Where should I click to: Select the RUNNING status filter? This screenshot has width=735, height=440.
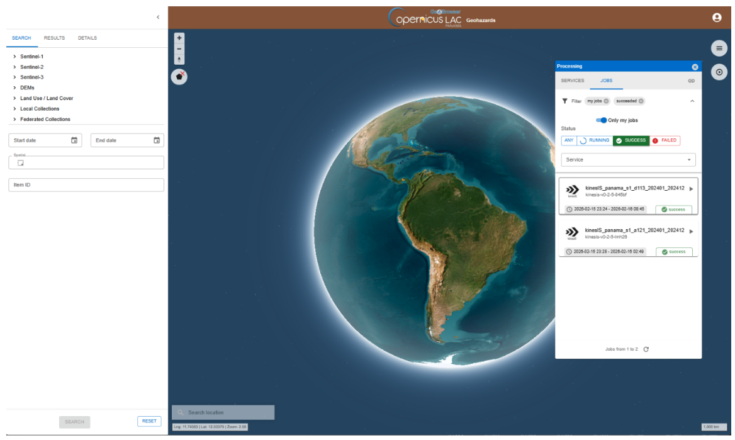(595, 140)
